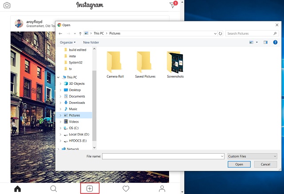Open aroyfloyd username link
This screenshot has width=284, height=194.
point(34,22)
